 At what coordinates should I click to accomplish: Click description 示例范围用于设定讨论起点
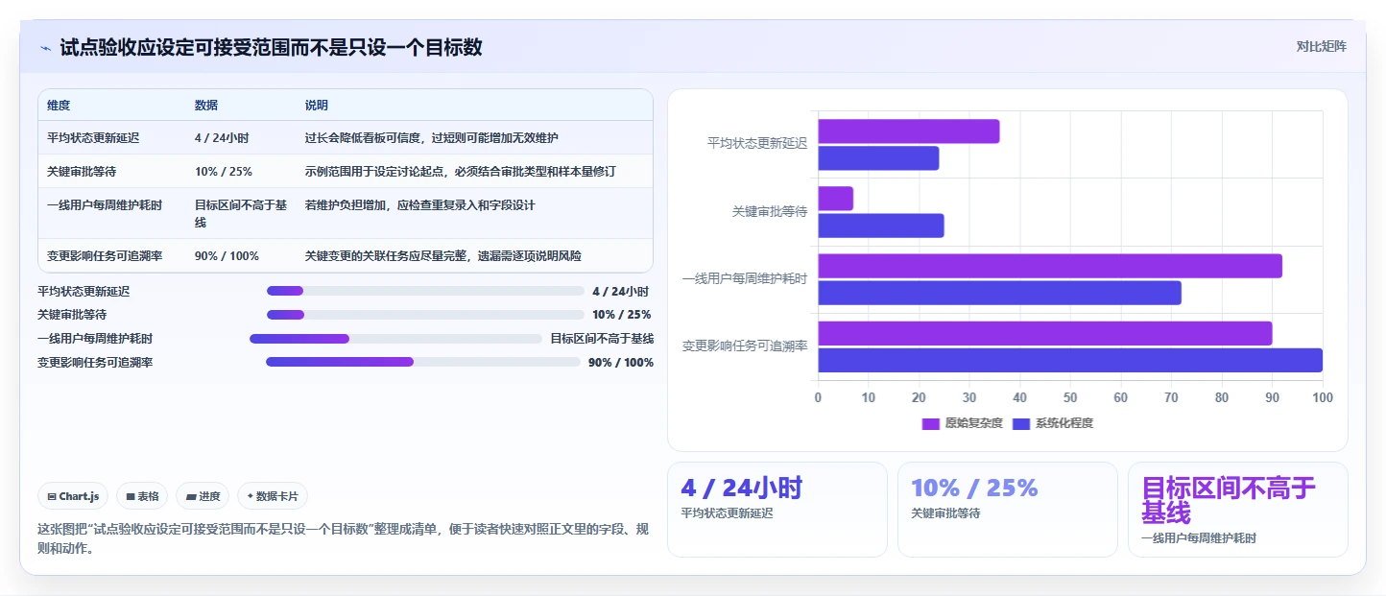[x=373, y=172]
